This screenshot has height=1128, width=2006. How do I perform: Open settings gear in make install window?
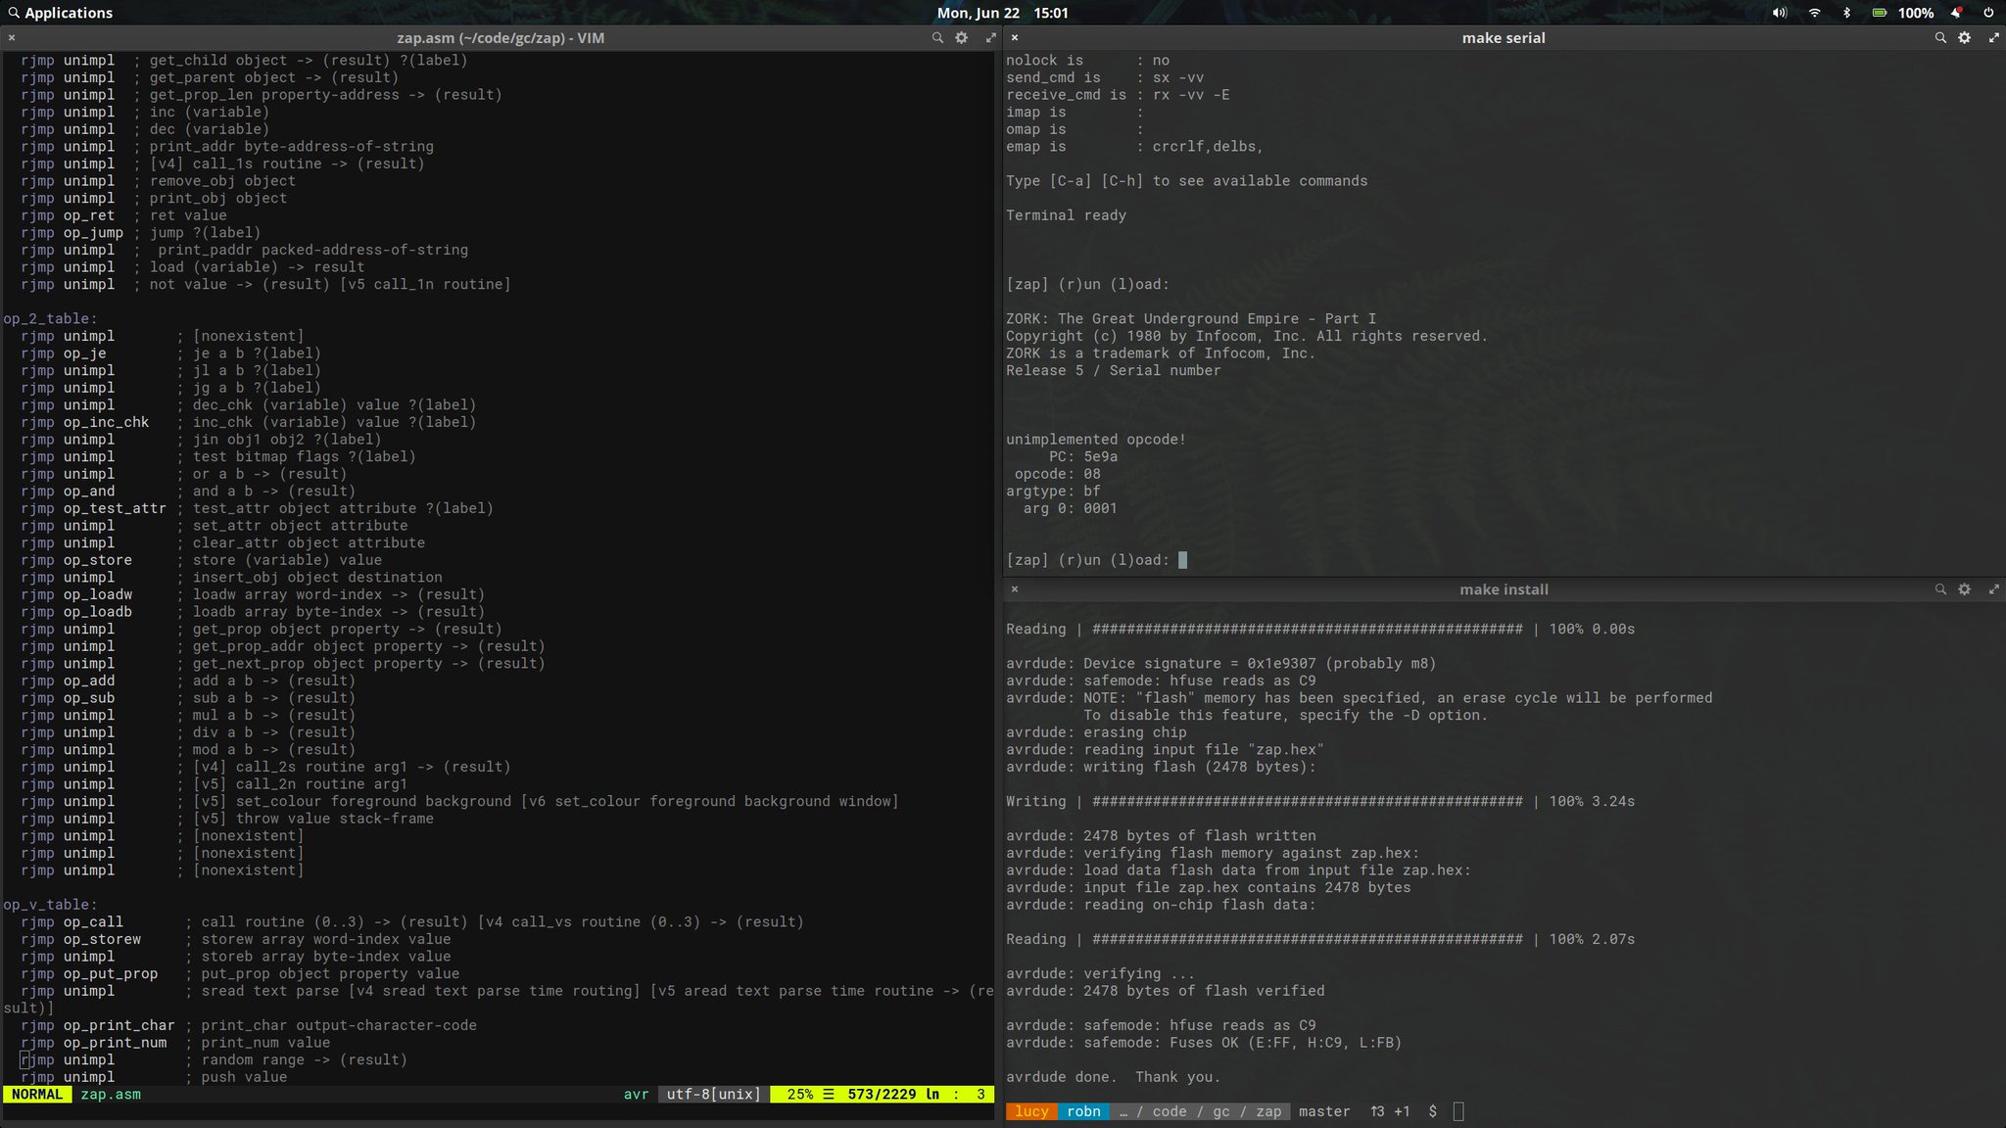1964,589
